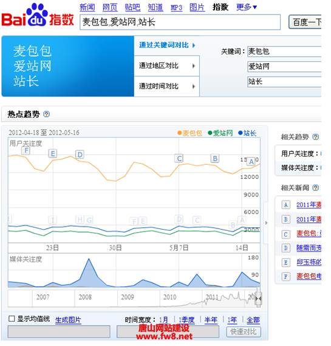Click chart news marker F on orange line
Screen dimensions: 331x346
click(x=26, y=151)
